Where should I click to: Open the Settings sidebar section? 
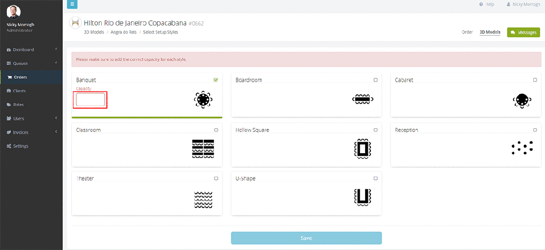pos(31,146)
